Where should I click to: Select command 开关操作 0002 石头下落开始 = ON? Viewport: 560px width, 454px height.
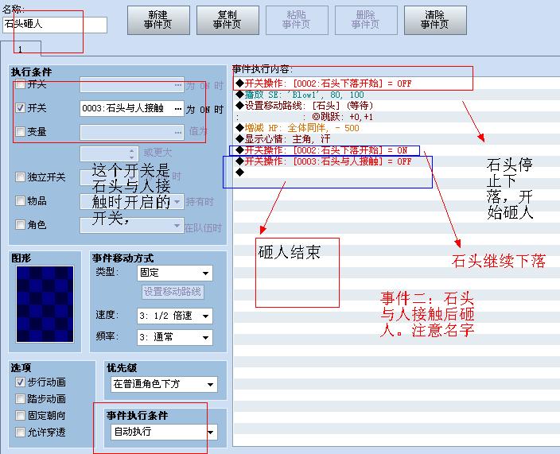[396, 150]
